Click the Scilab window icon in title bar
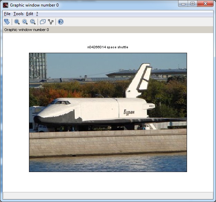This screenshot has width=216, height=202. tap(6, 5)
